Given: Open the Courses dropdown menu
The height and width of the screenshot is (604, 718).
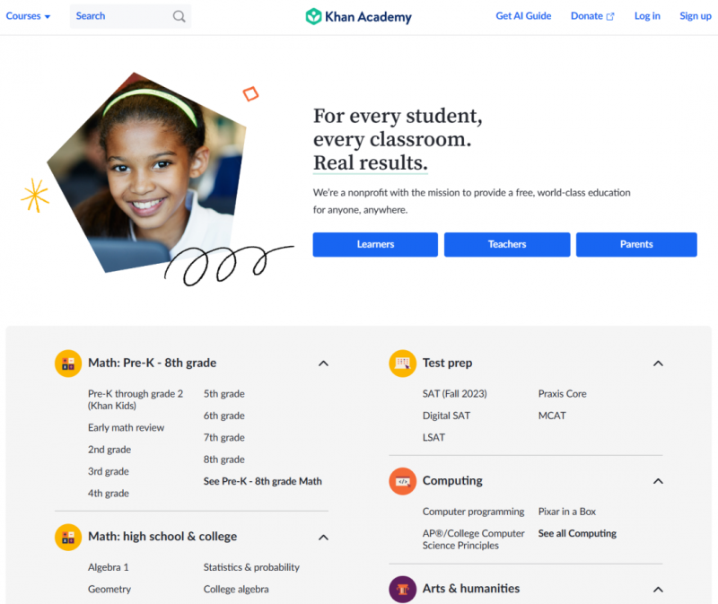Looking at the screenshot, I should [28, 16].
